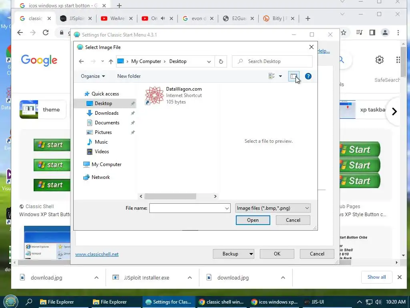This screenshot has width=410, height=308.
Task: Switch to the WeAre YouTube tab
Action: coord(117,18)
